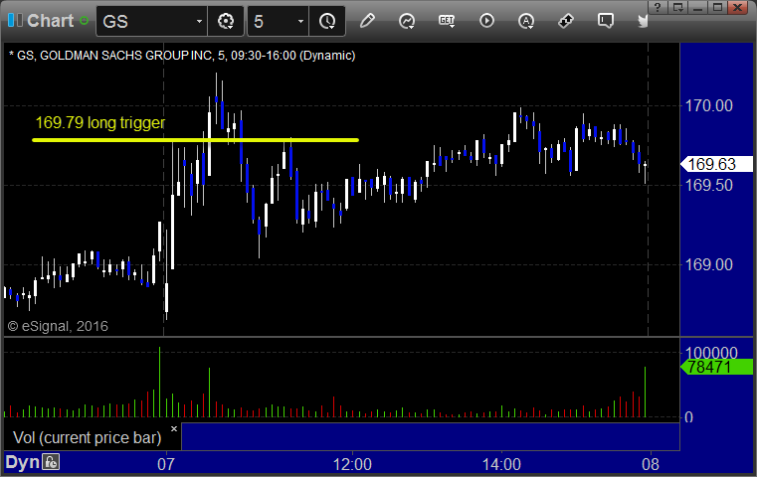Click the 100000 volume axis label

pyautogui.click(x=711, y=352)
